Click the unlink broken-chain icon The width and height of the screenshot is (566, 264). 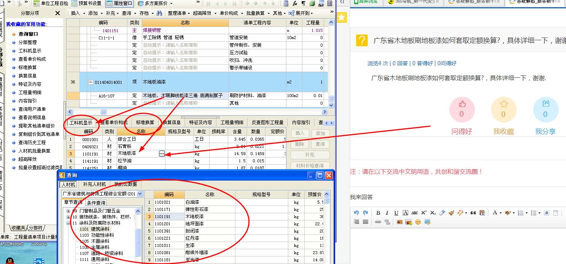pyautogui.click(x=387, y=222)
